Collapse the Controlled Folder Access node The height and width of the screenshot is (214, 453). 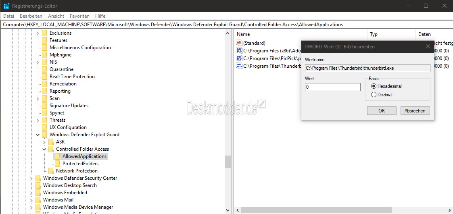pos(44,149)
